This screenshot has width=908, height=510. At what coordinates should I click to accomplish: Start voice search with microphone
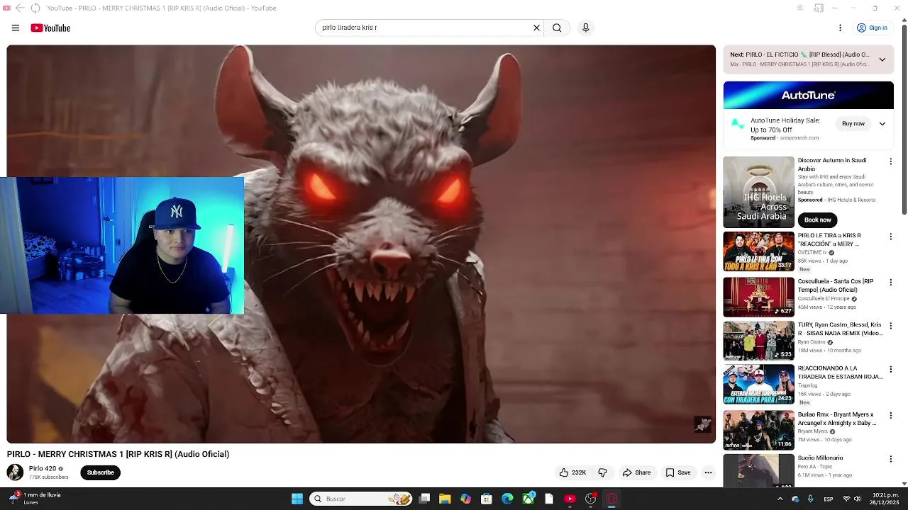[x=585, y=28]
